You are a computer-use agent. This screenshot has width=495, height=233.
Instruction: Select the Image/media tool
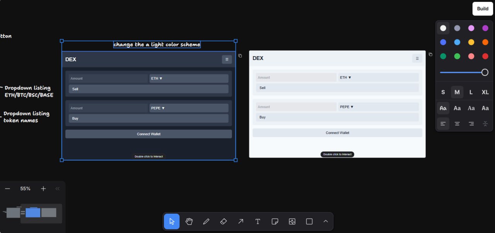[292, 221]
